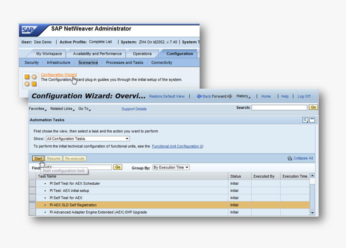The image size is (346, 248).
Task: Click the SAP logo
Action: (29, 30)
